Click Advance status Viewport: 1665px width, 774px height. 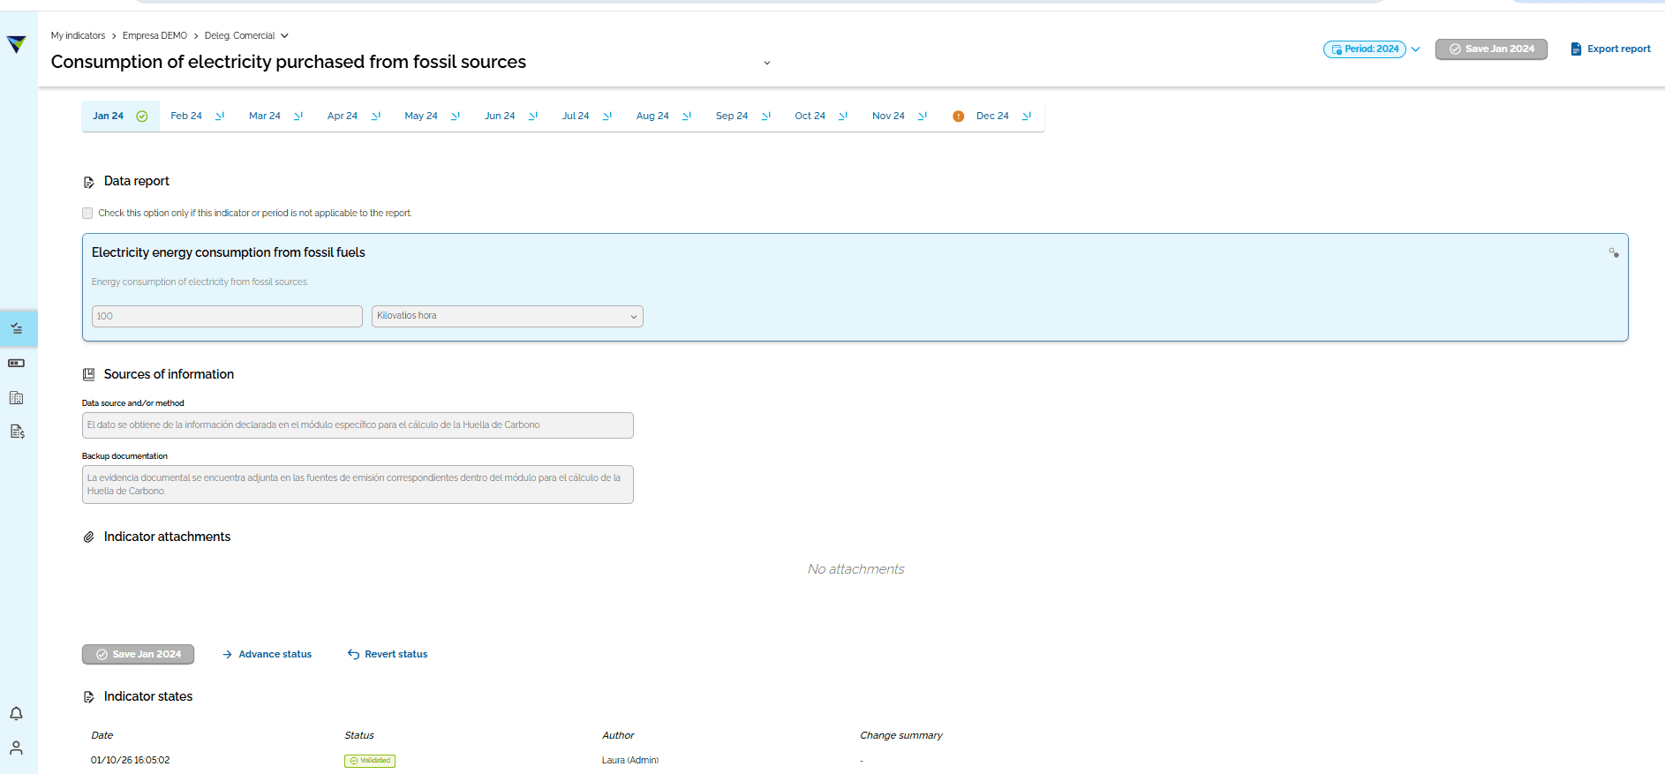tap(267, 654)
